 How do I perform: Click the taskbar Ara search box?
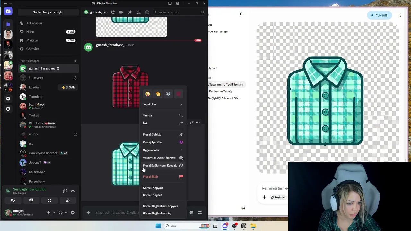coord(186,226)
